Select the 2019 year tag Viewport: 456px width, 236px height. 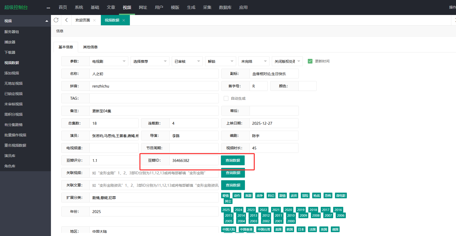301,210
